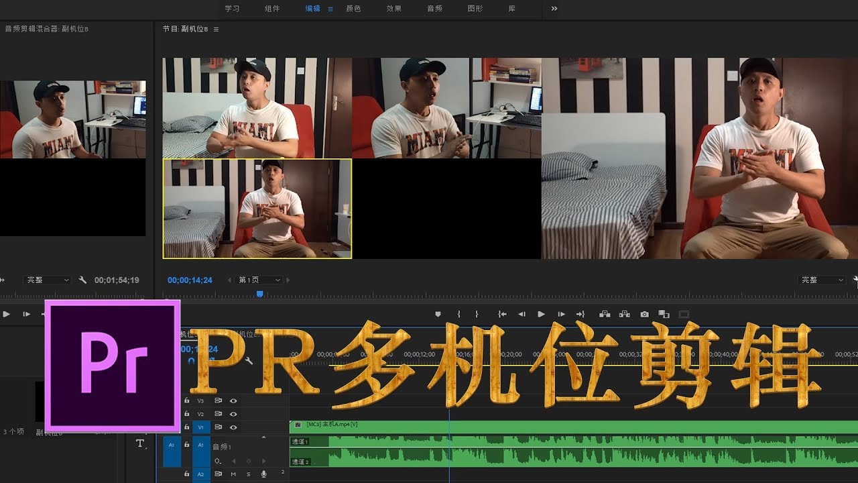
Task: Open timeline wrench display settings
Action: tap(249, 360)
